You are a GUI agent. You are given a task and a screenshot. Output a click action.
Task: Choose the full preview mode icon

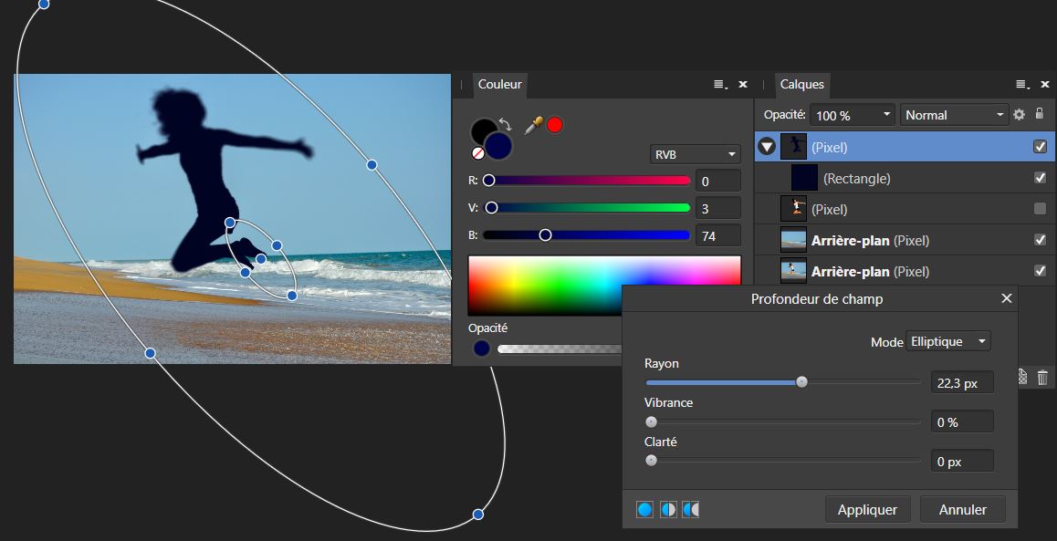pos(644,509)
